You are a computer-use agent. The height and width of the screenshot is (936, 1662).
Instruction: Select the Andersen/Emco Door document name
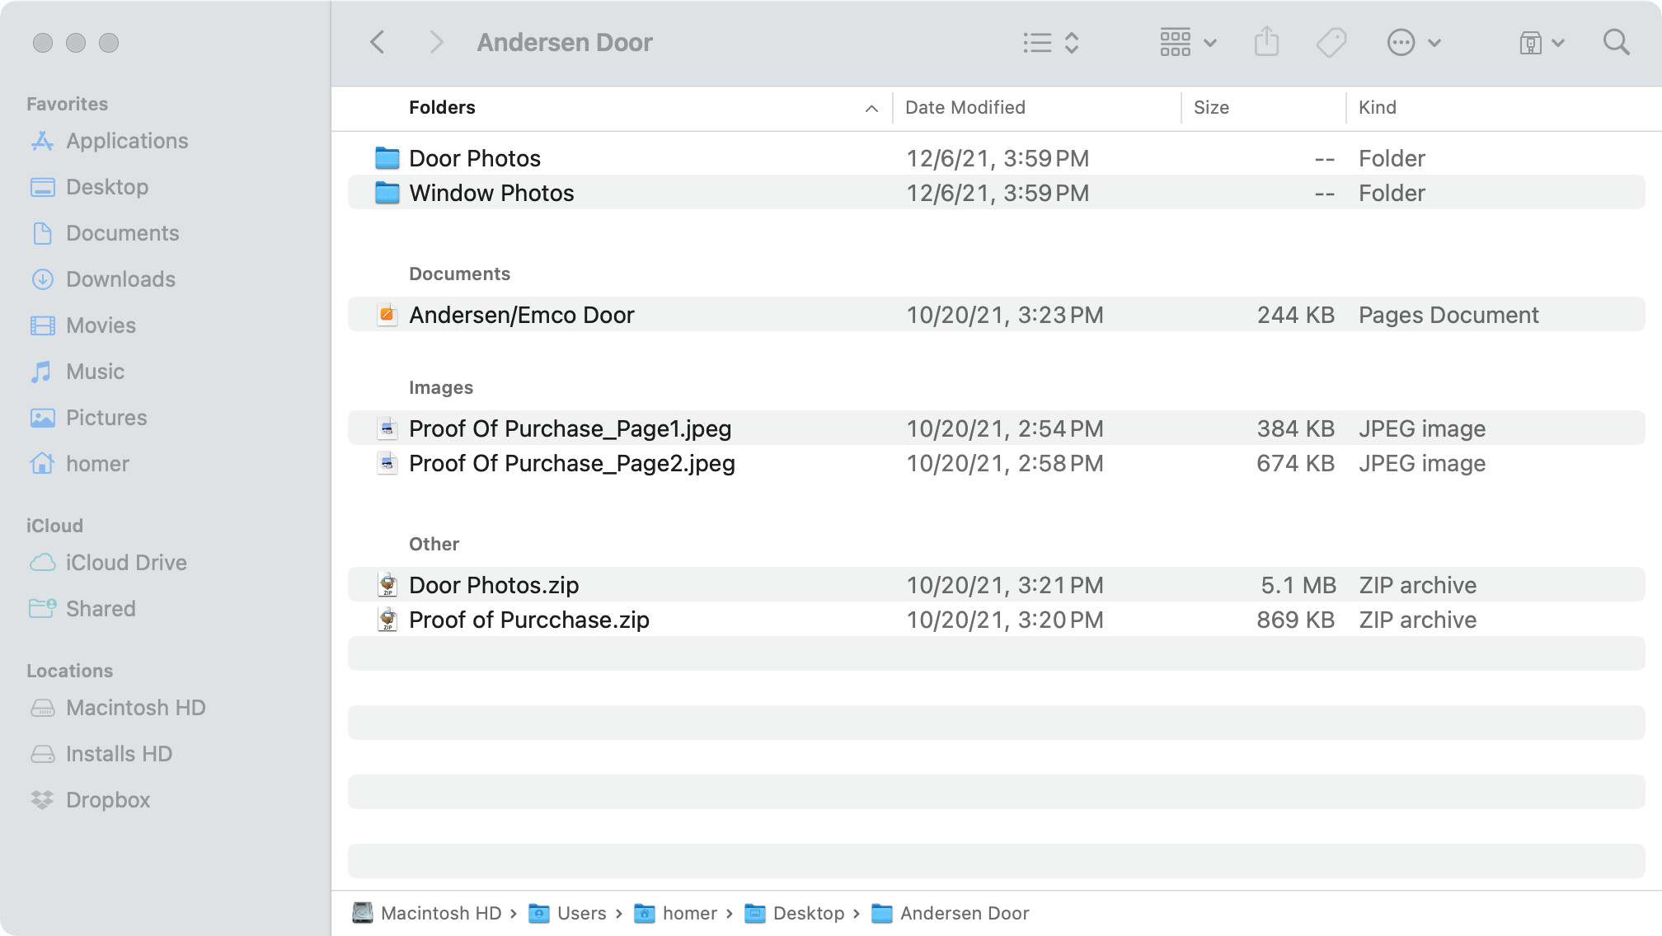click(522, 315)
